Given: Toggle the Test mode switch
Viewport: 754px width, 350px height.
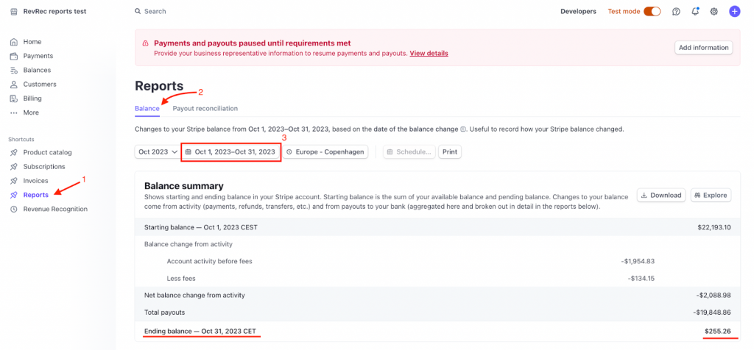Looking at the screenshot, I should click(x=652, y=12).
